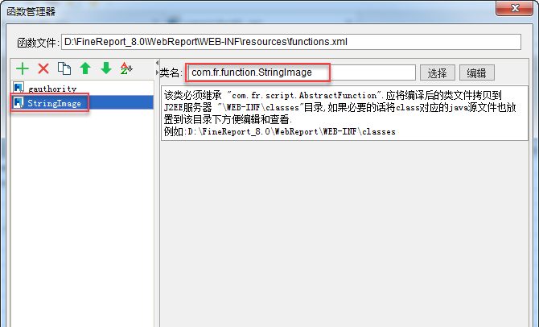Click the 编辑 button
The height and width of the screenshot is (327, 539).
click(477, 72)
